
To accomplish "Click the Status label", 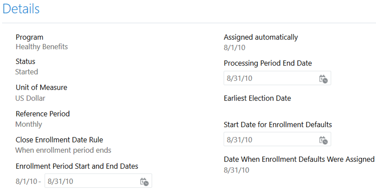I will coord(25,61).
